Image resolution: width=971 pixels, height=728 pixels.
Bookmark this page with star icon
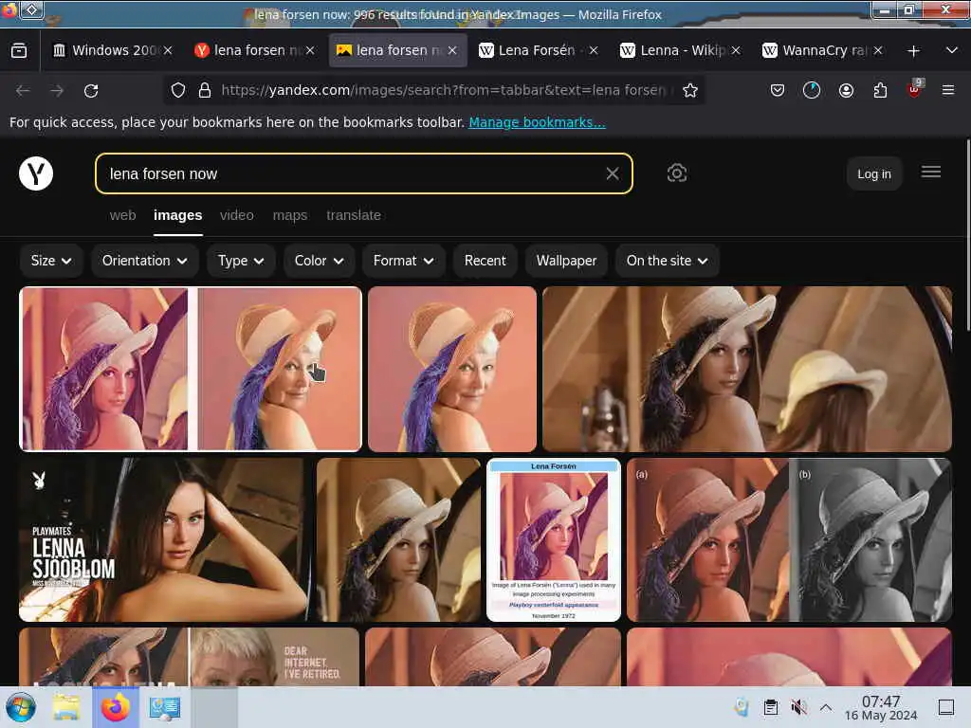[690, 90]
